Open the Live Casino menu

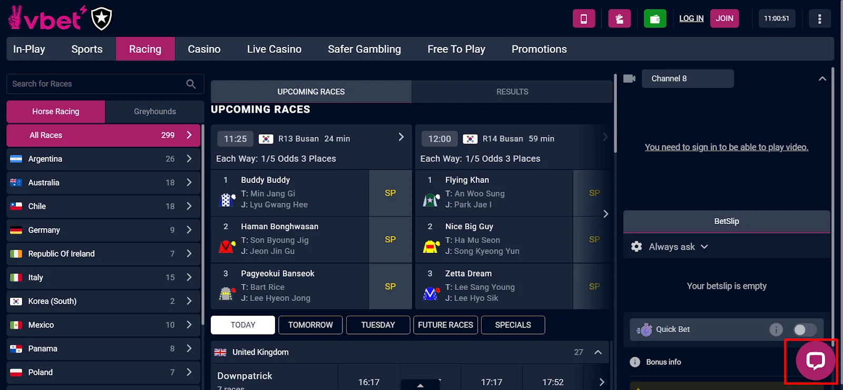coord(274,49)
